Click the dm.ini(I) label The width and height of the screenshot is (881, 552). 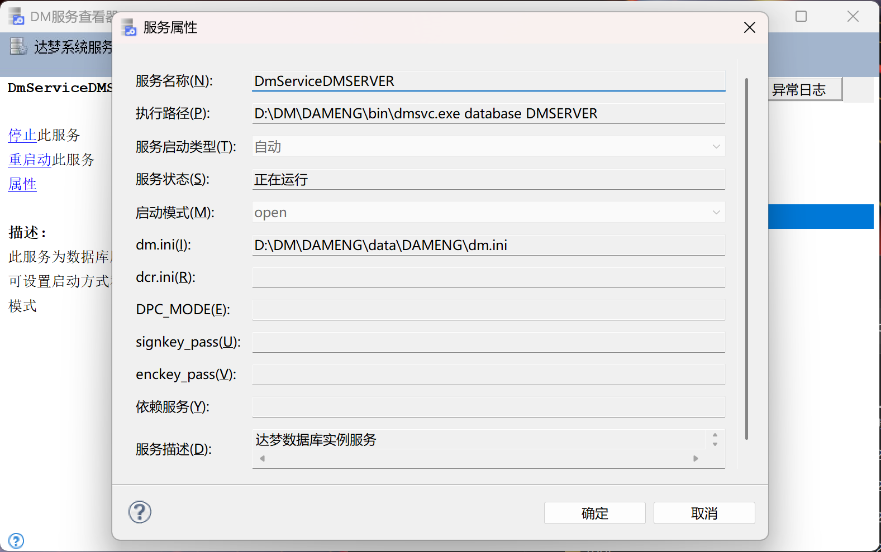pyautogui.click(x=164, y=245)
